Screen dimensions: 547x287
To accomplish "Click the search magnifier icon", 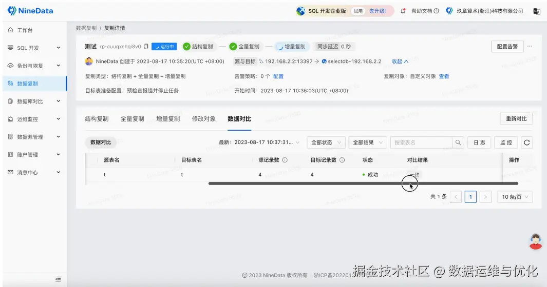I will coord(458,142).
